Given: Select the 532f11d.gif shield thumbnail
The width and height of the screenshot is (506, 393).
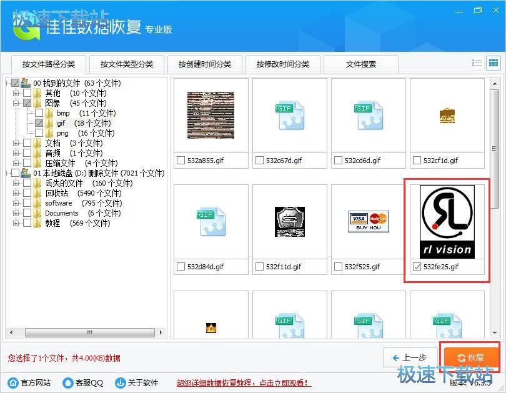Looking at the screenshot, I should tap(290, 222).
